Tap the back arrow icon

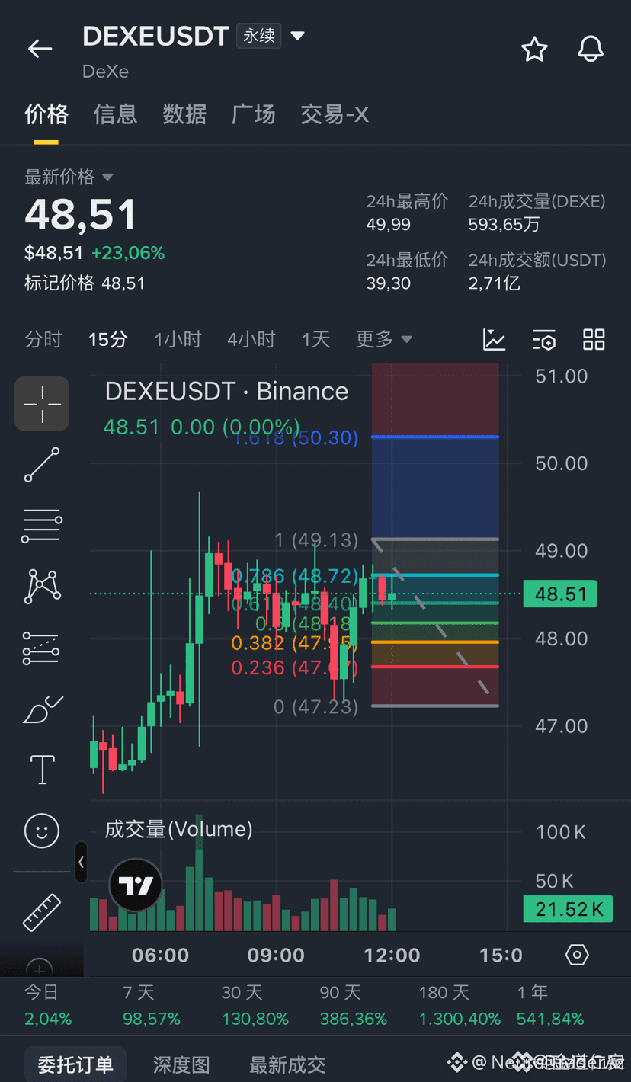click(x=40, y=50)
